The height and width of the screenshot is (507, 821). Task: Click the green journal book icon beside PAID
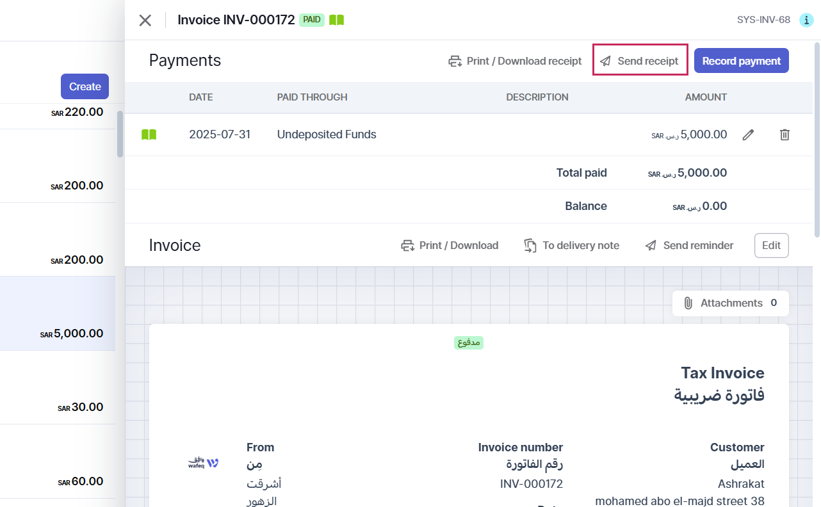click(337, 20)
